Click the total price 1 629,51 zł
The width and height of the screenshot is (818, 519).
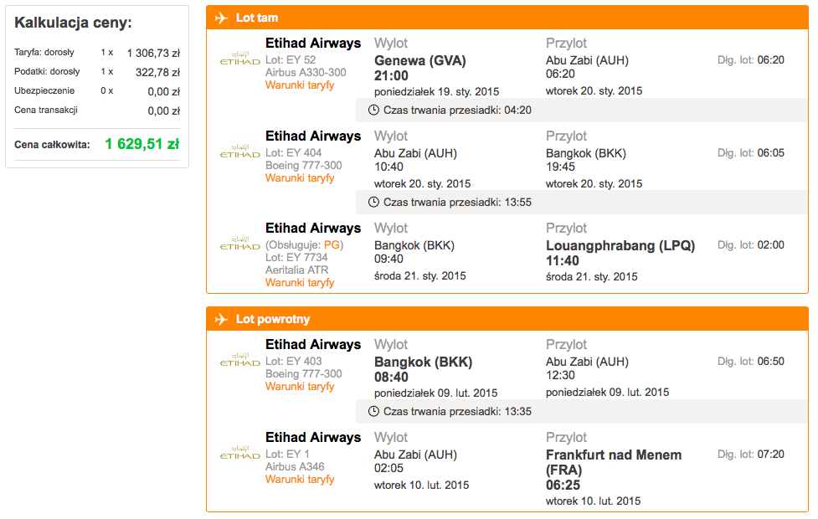141,144
